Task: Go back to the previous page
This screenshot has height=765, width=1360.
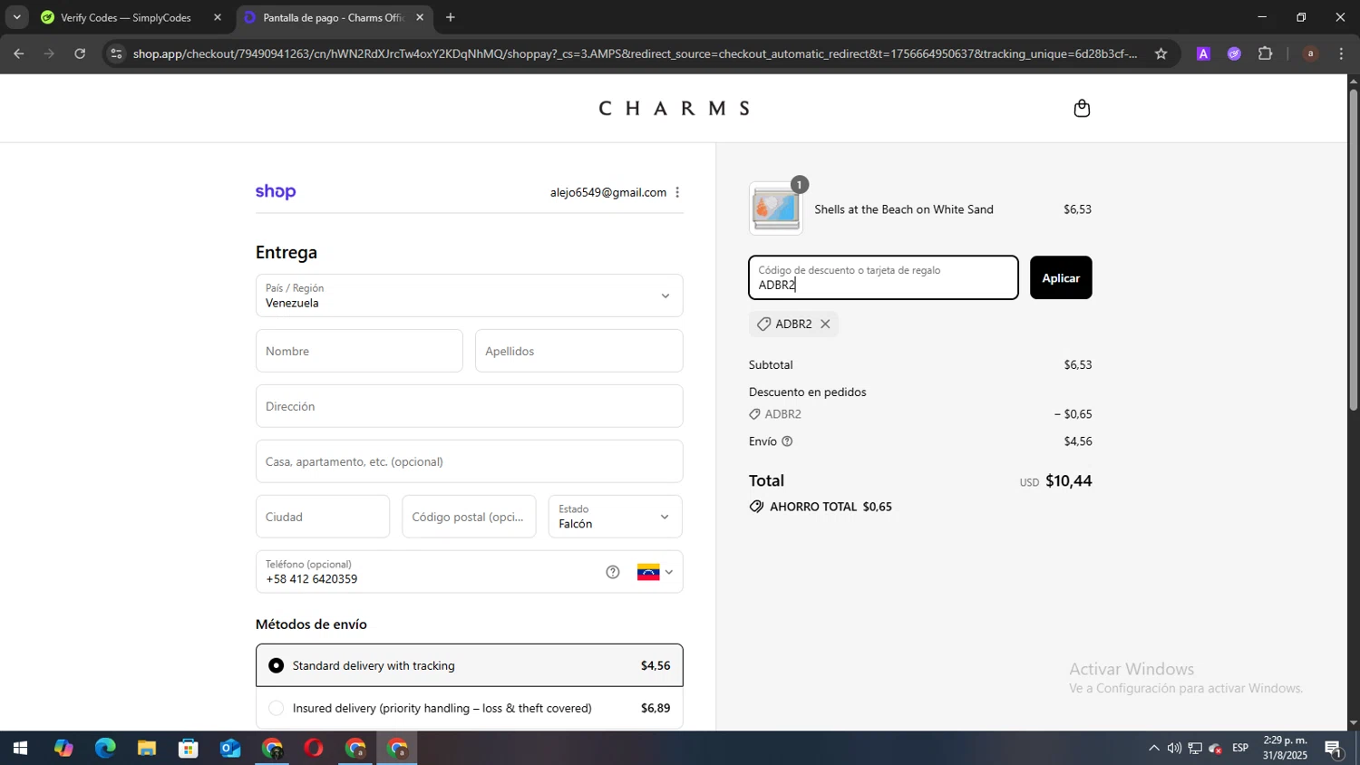Action: point(19,53)
